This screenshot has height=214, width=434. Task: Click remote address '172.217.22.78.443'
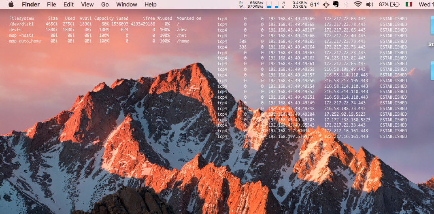coord(345,24)
